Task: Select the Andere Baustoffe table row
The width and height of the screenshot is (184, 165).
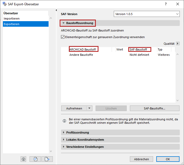Action: [81, 55]
